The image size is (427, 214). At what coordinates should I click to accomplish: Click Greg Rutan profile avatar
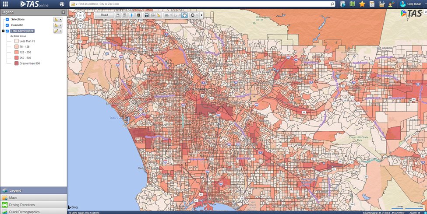(403, 4)
